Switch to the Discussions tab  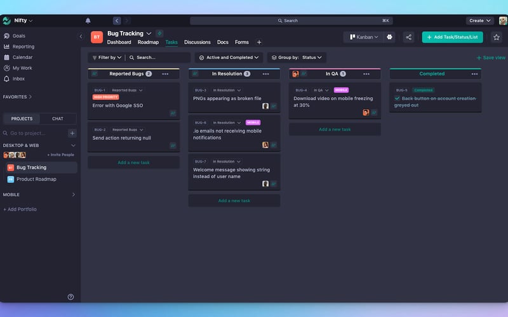(x=197, y=42)
